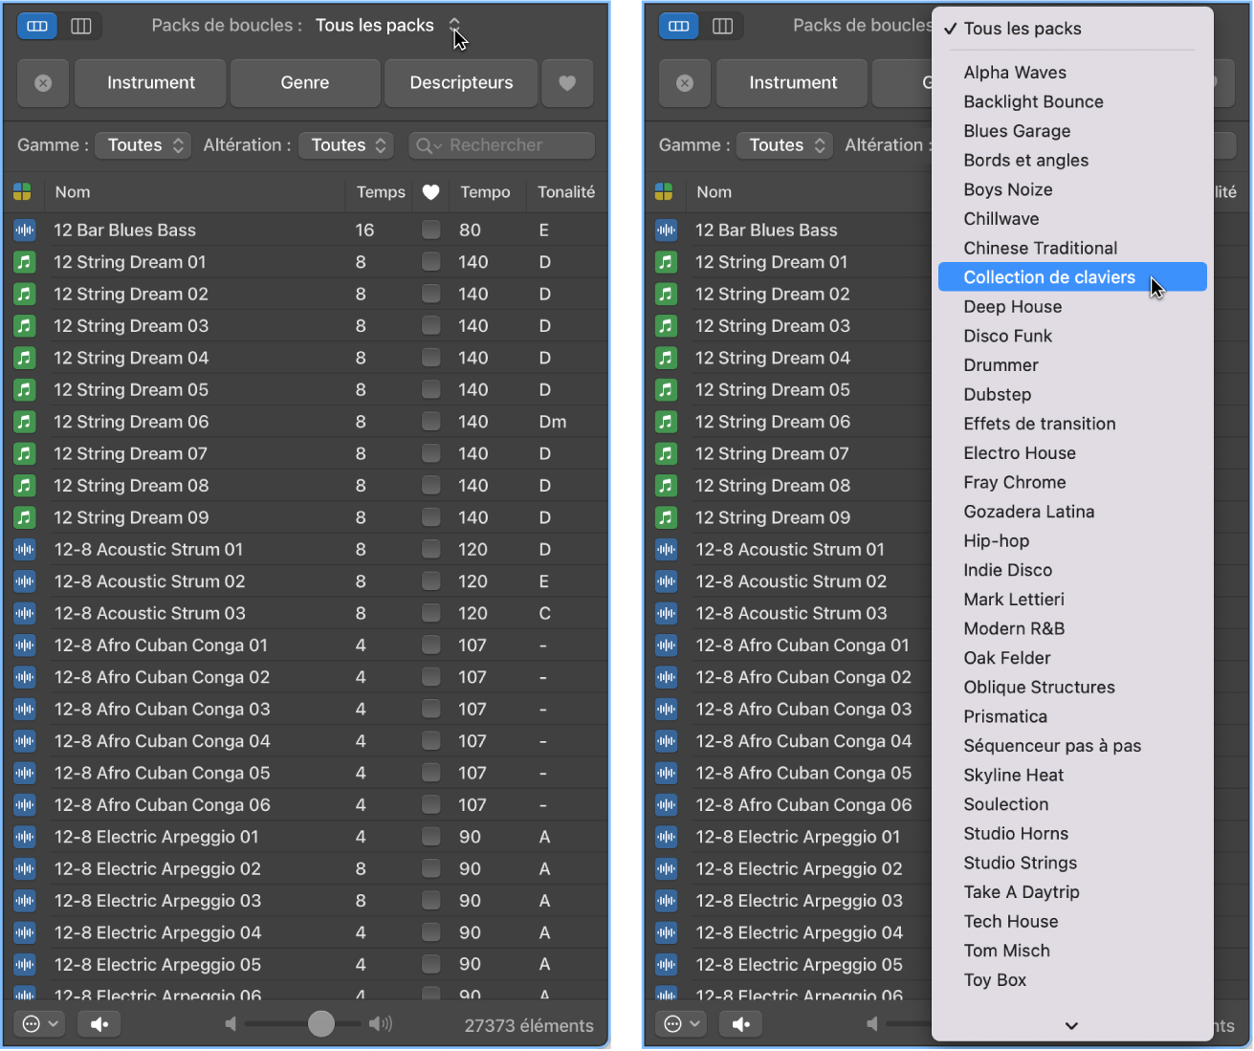The height and width of the screenshot is (1051, 1254).
Task: Click the heart favorites filter button
Action: click(x=567, y=83)
